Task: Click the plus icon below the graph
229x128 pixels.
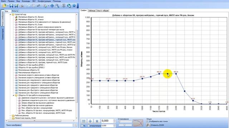Action: (x=90, y=121)
